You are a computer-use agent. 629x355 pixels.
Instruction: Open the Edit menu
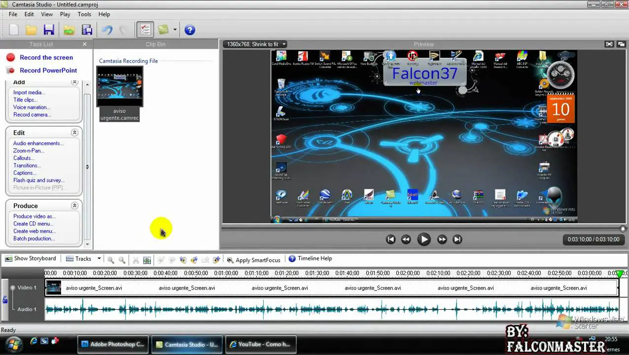29,14
